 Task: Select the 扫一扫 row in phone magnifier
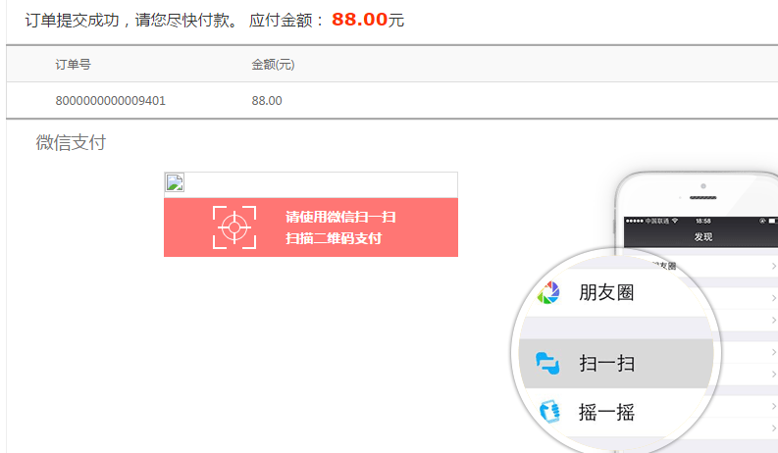click(615, 364)
